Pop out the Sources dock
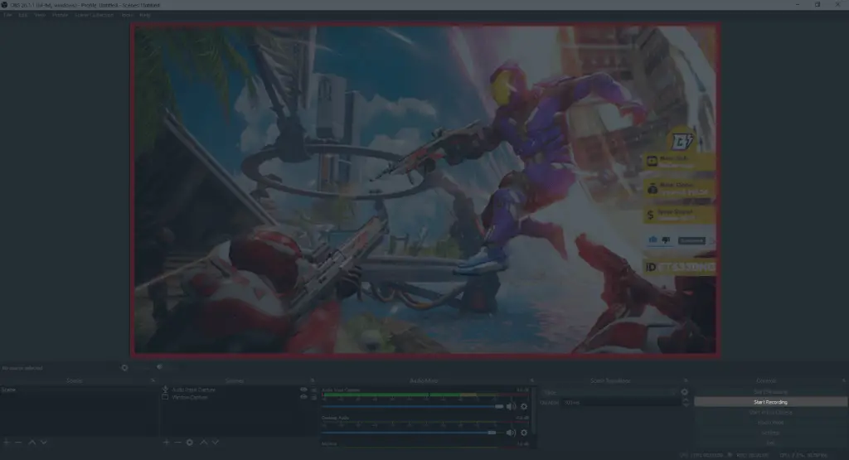The image size is (849, 460). (313, 380)
